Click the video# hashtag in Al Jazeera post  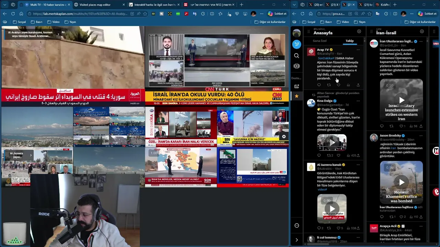(322, 189)
